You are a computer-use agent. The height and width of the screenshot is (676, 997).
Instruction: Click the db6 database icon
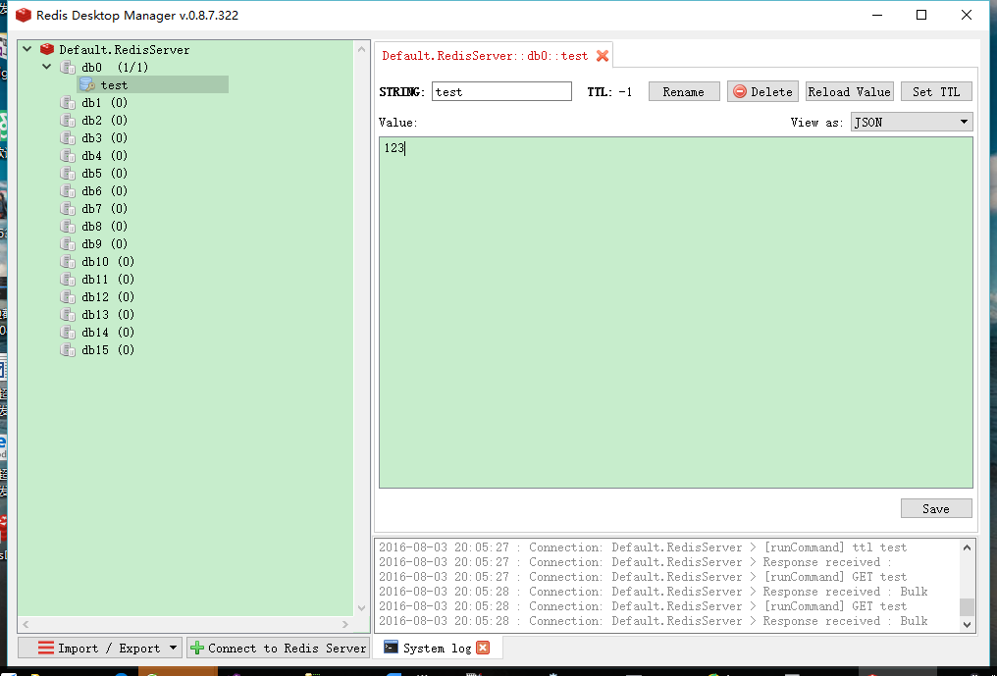coord(68,190)
